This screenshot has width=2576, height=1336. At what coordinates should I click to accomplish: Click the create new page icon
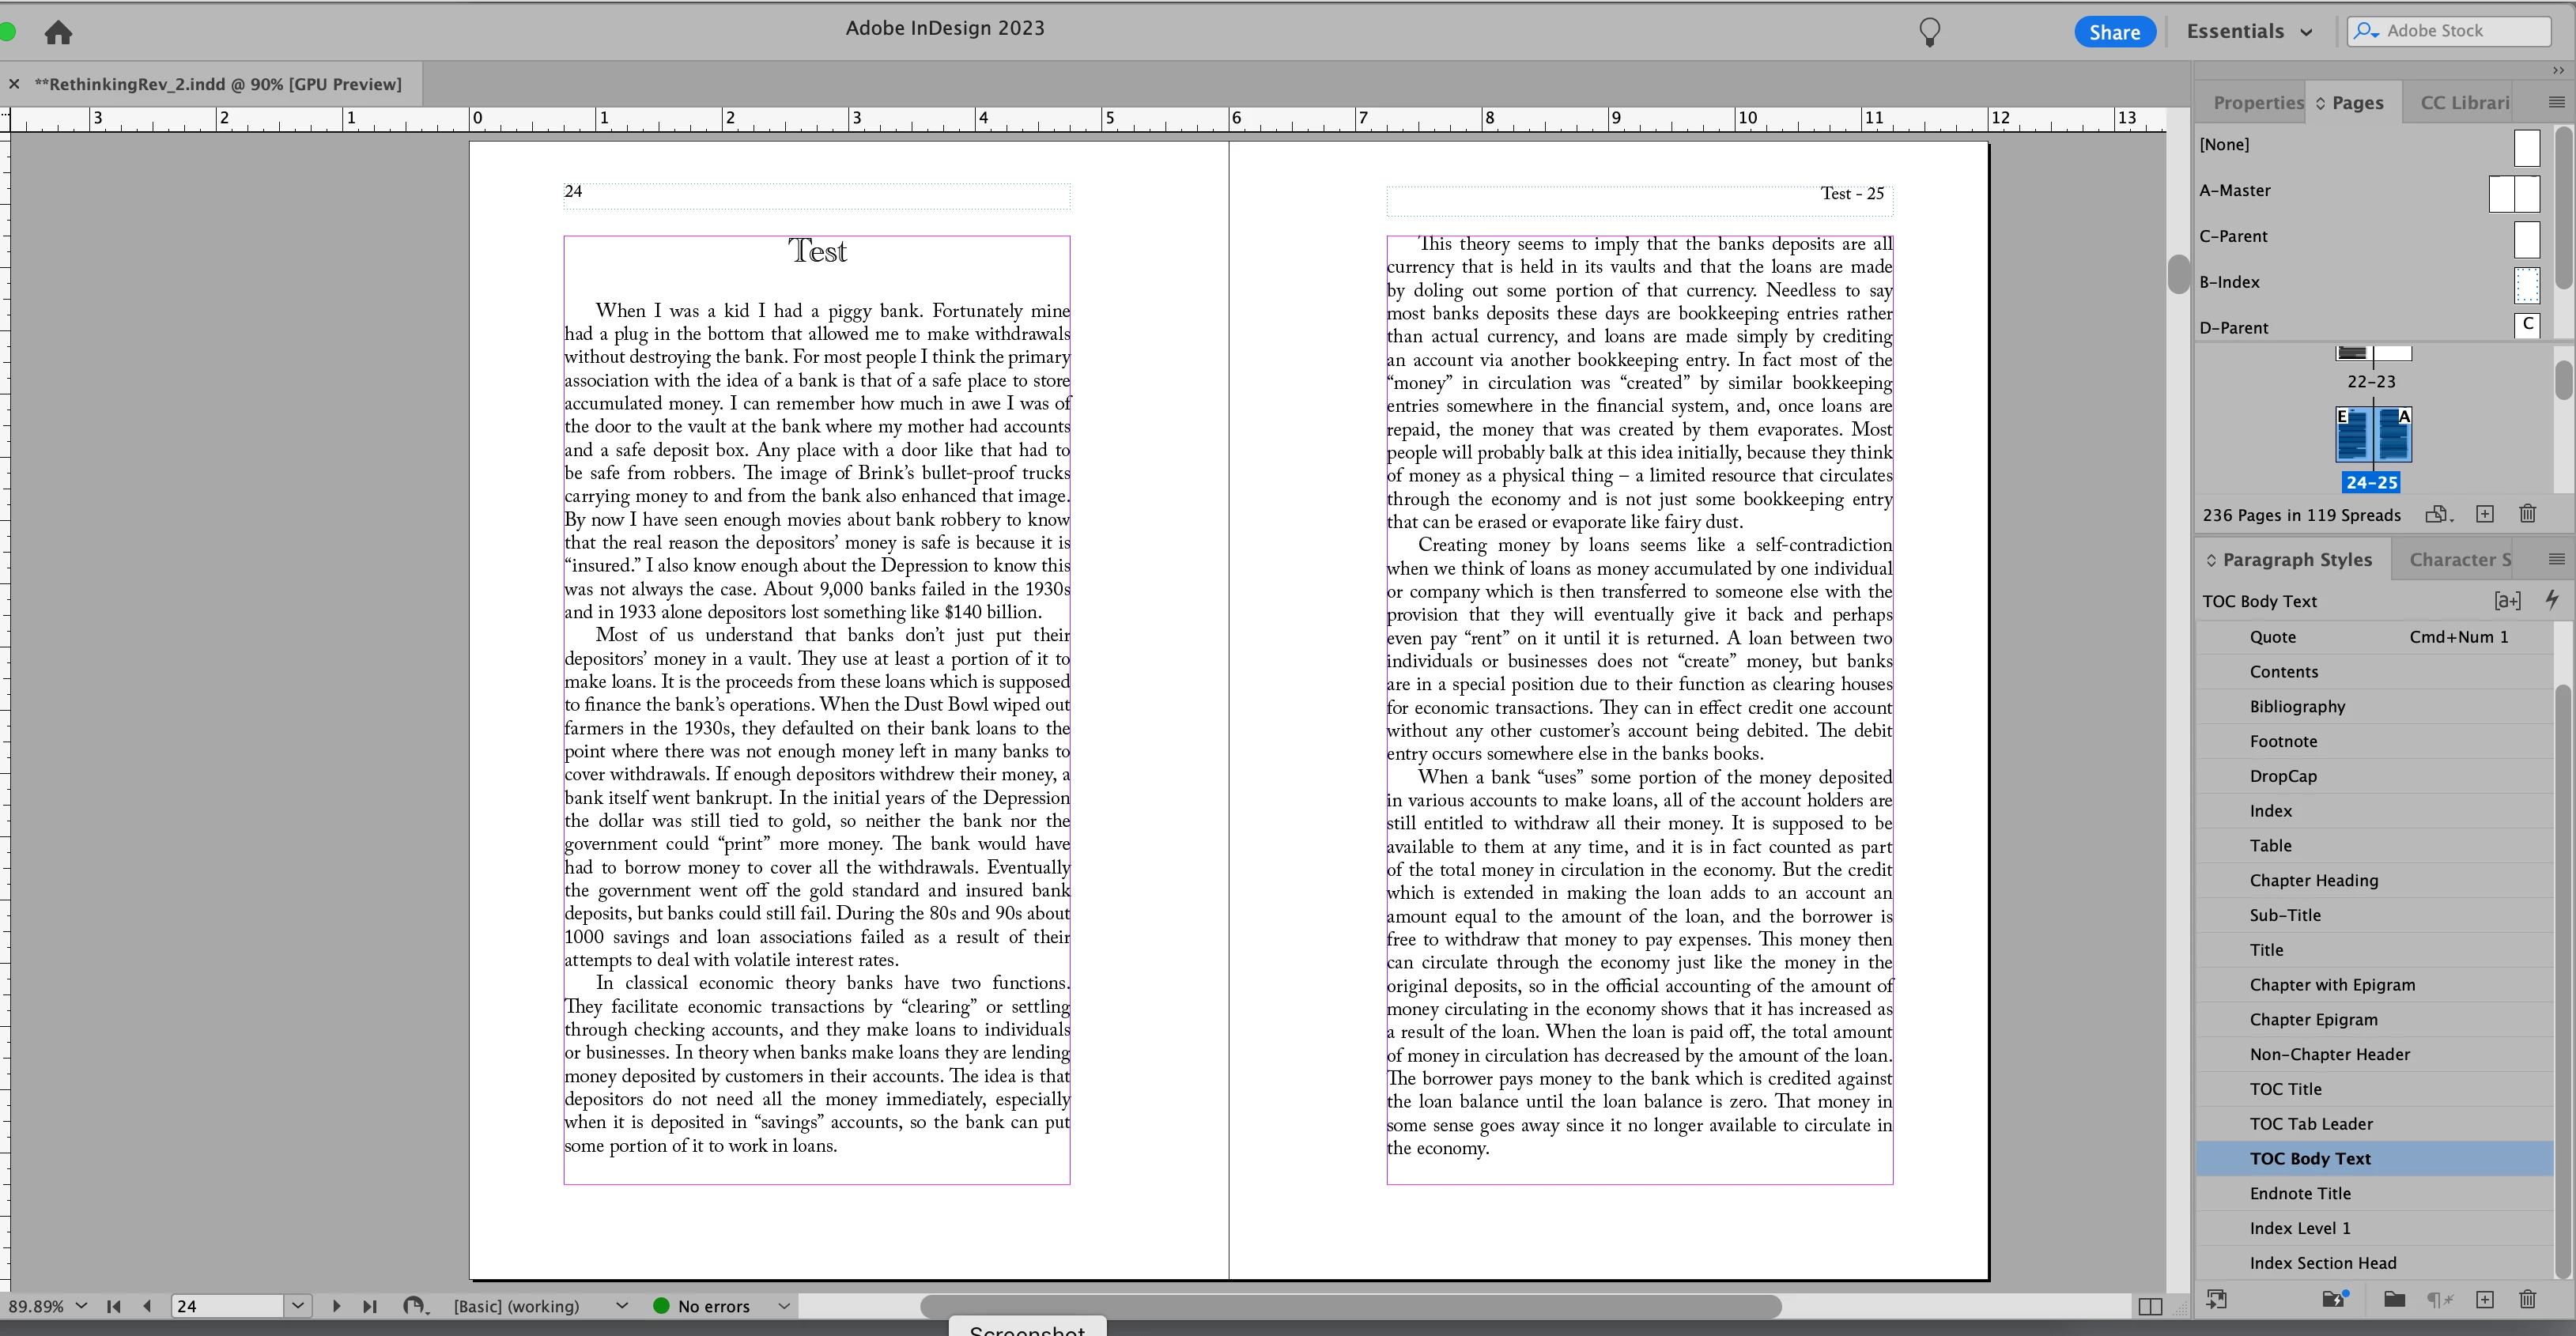[2485, 514]
